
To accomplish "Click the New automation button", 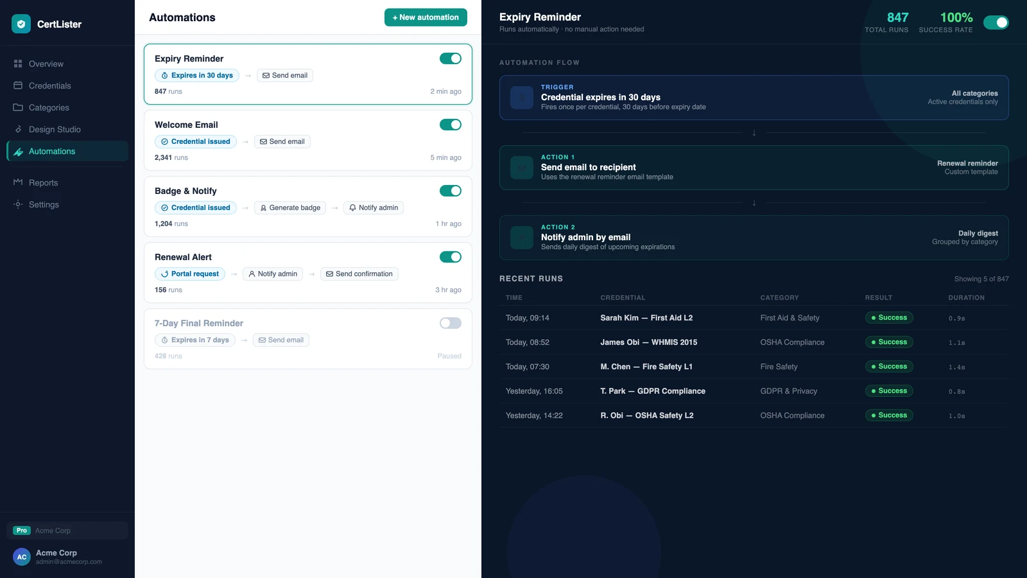I will [x=426, y=17].
